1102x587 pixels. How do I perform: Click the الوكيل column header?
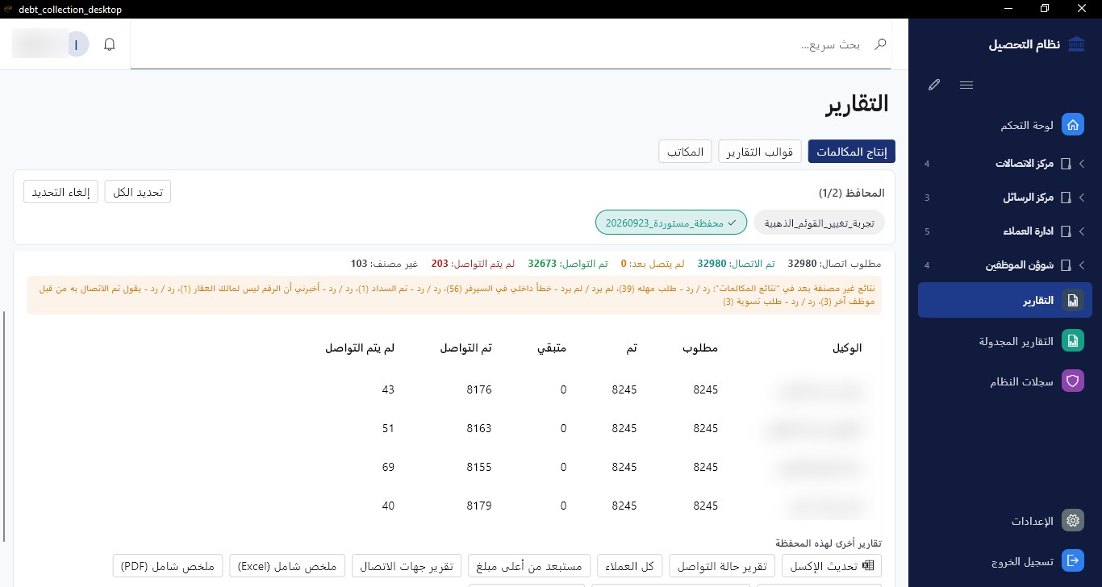847,348
